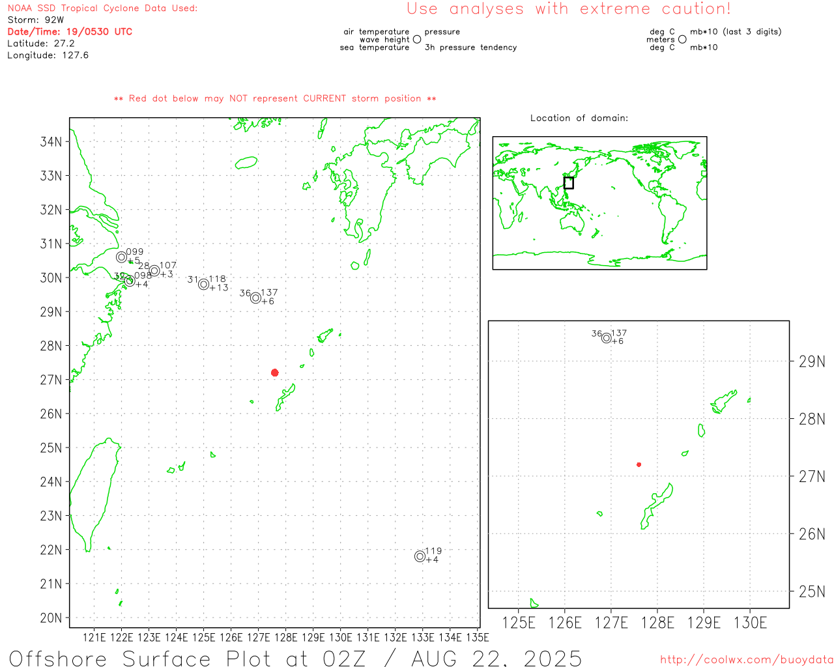This screenshot has height=667, width=834.
Task: Click the 135E longitude axis label
Action: coord(478,638)
